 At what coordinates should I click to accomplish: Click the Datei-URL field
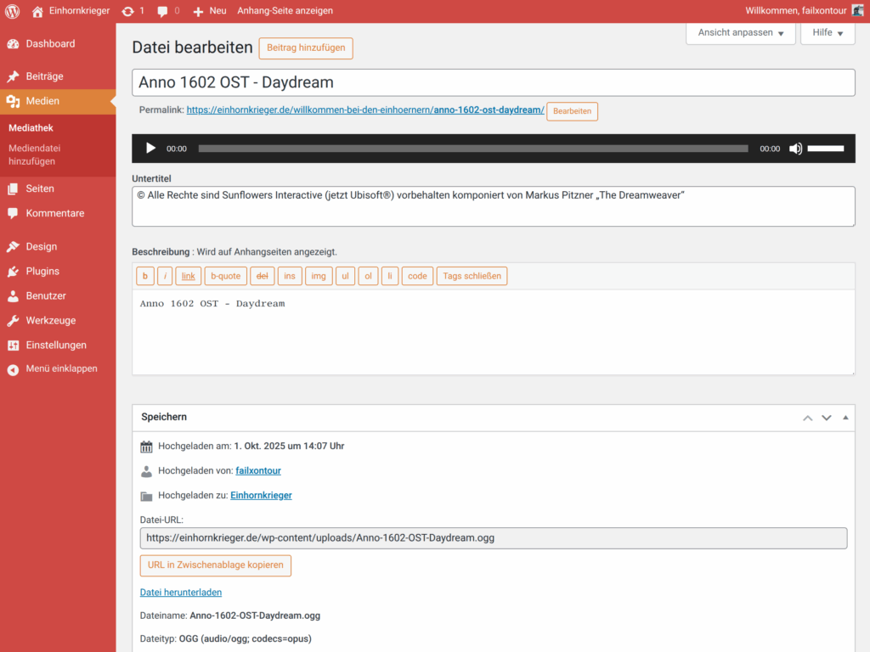[494, 538]
